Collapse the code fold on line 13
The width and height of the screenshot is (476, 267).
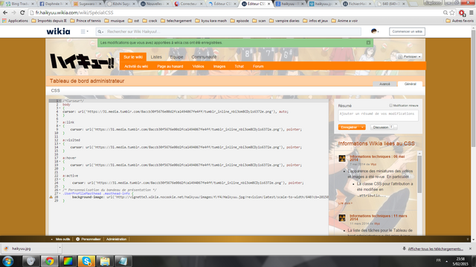coord(59,144)
